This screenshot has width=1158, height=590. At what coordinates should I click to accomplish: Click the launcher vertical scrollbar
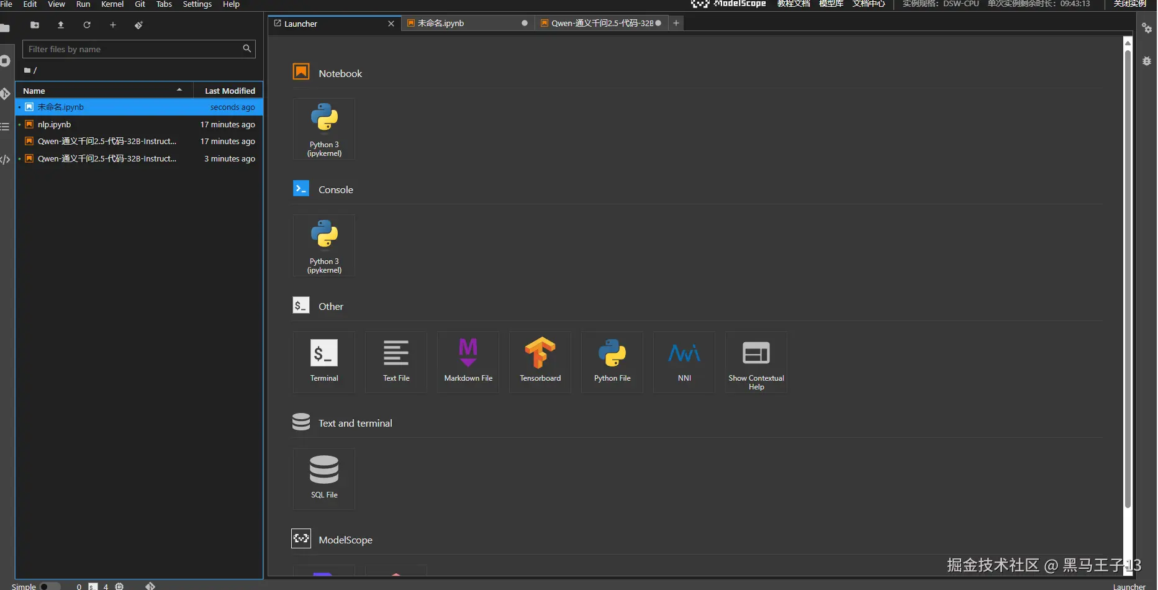(1128, 278)
